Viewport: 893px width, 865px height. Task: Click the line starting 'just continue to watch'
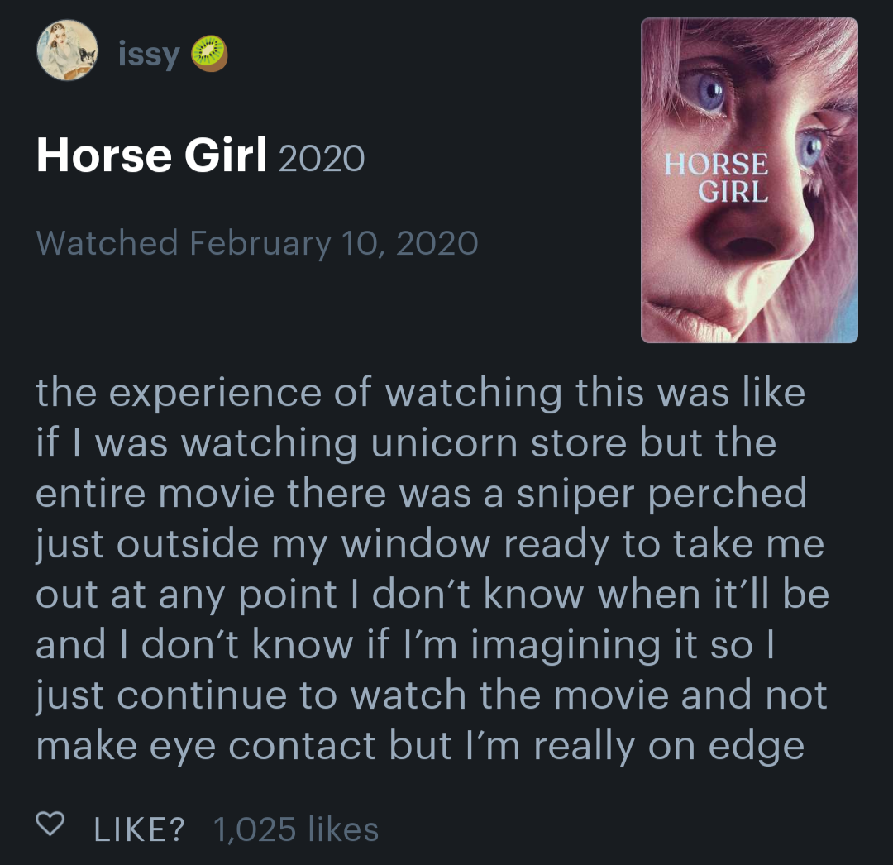click(431, 695)
